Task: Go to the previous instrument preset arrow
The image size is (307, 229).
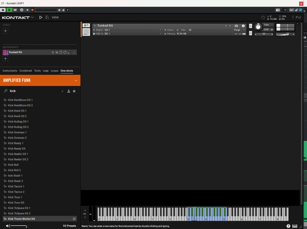Action: 226,26
